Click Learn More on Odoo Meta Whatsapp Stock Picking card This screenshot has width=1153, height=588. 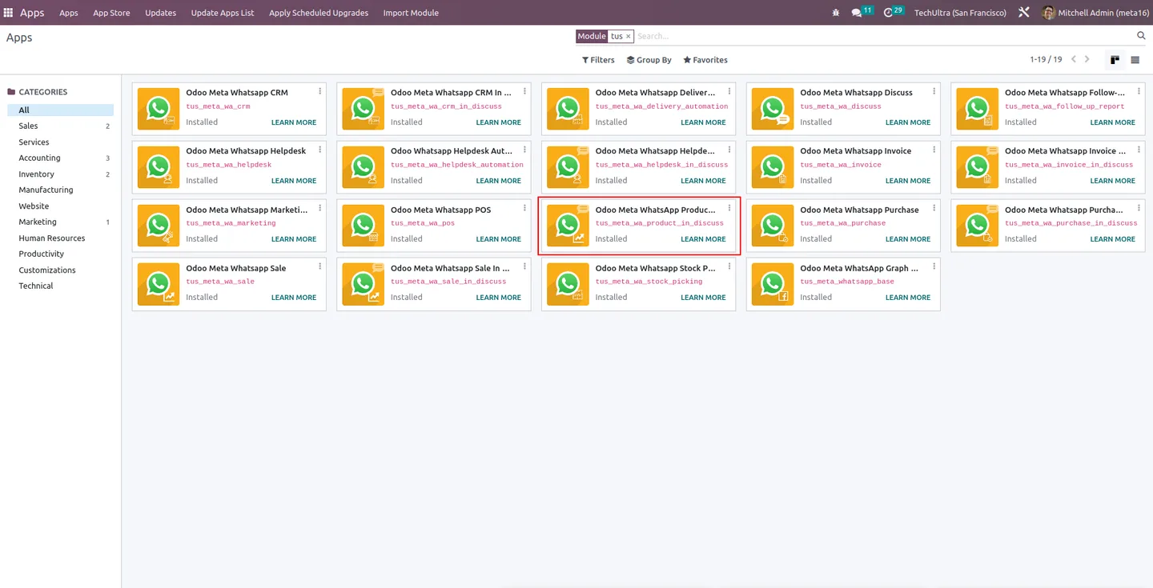703,298
